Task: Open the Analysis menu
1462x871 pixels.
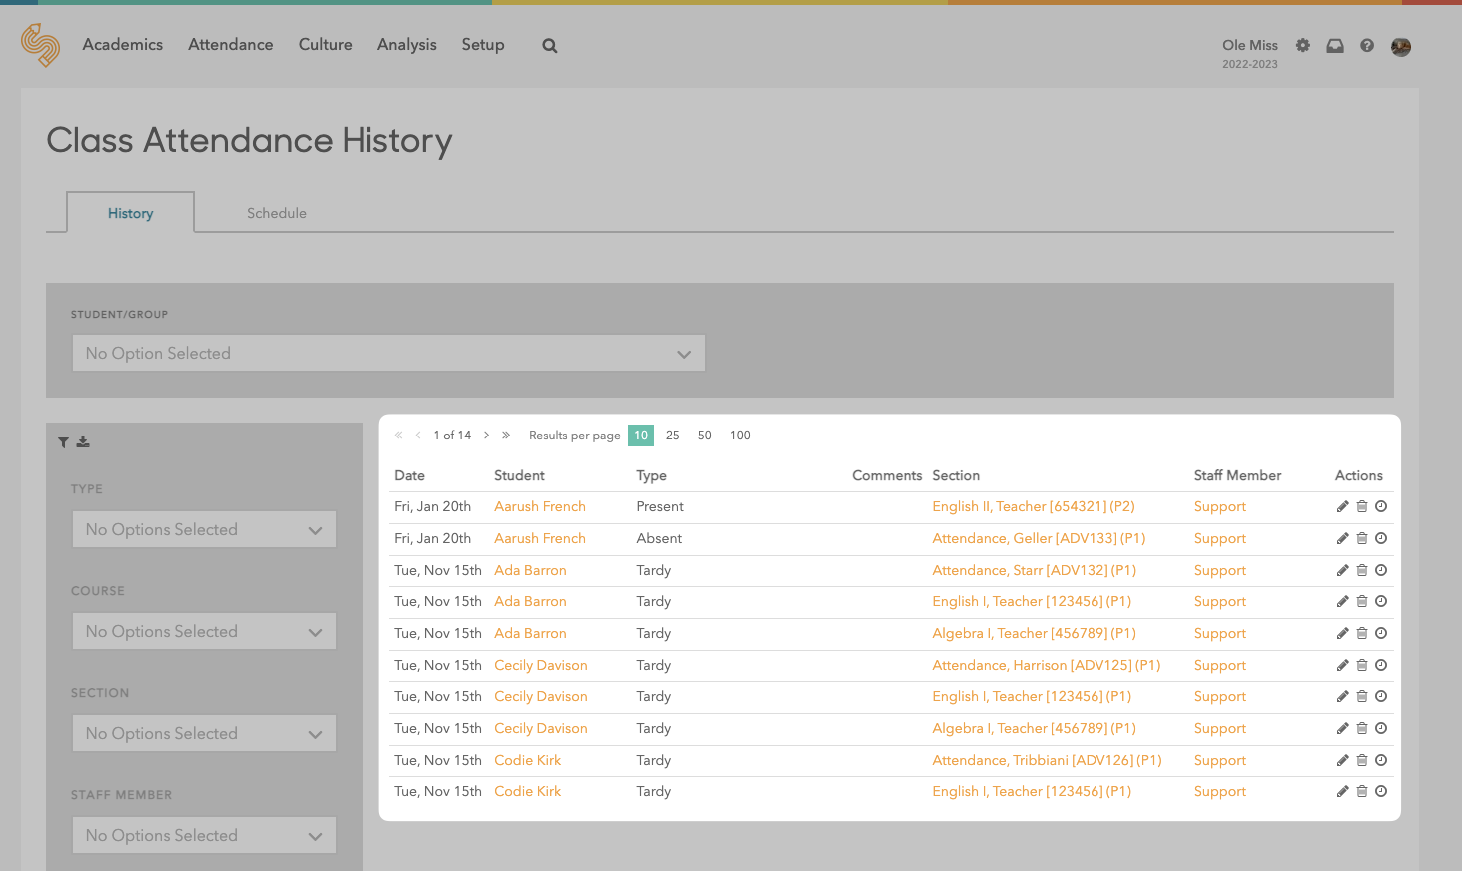Action: click(407, 45)
